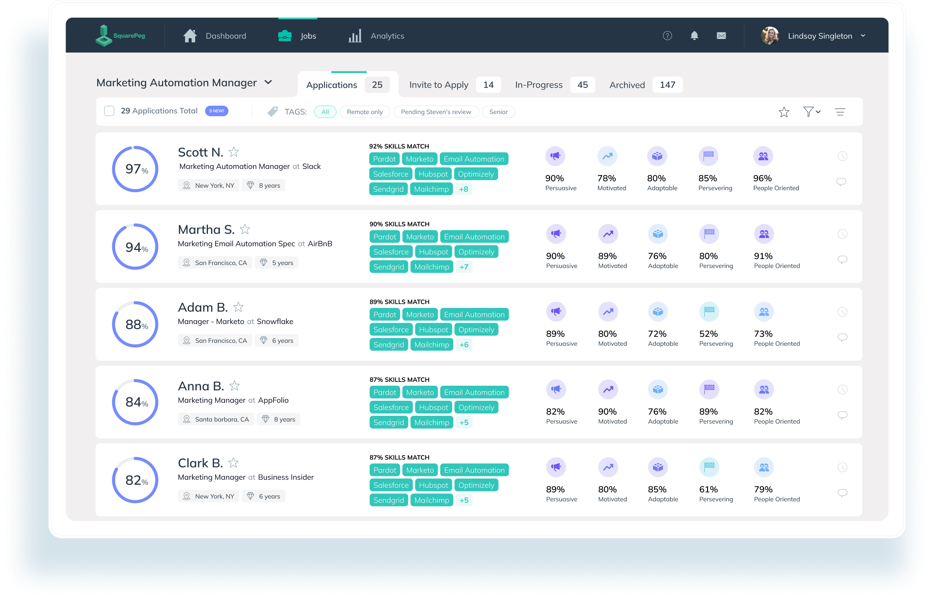Click Scott N.'s Motivated trend icon
Image resolution: width=930 pixels, height=601 pixels.
coord(607,156)
